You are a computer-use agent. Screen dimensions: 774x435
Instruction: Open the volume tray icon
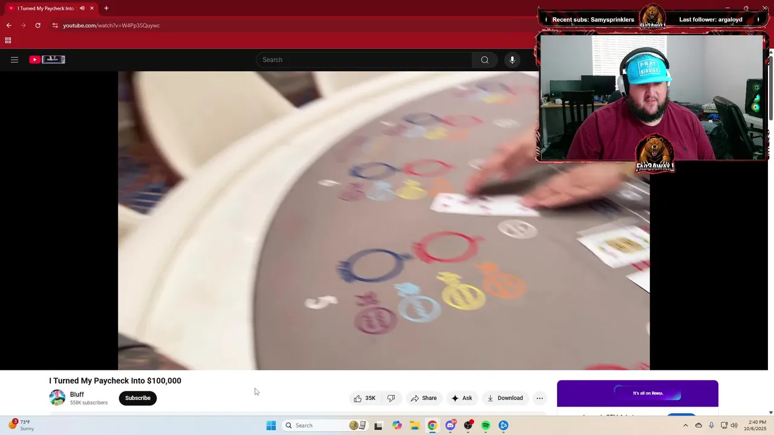[x=734, y=425]
